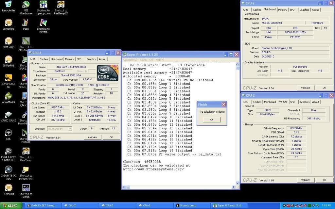Launch the 3DMark2001 SE desktop icon
The height and width of the screenshot is (209, 335).
[x=8, y=78]
